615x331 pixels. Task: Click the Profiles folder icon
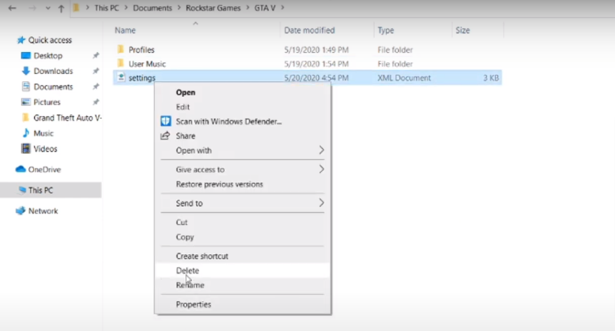[121, 49]
